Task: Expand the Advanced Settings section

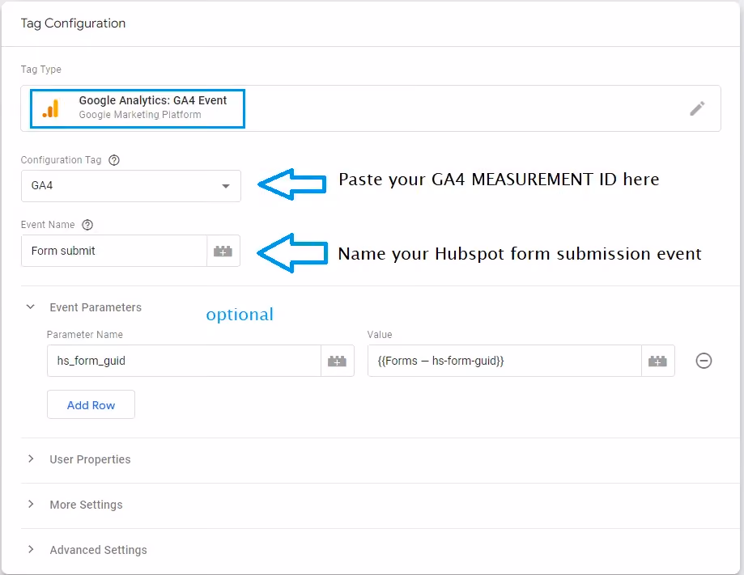Action: [x=31, y=549]
